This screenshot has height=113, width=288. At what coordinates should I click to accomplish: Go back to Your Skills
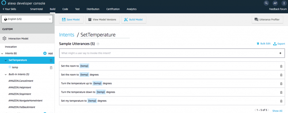pos(9,9)
